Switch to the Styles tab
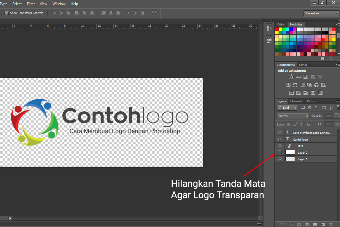340x227 pixels. click(x=303, y=65)
